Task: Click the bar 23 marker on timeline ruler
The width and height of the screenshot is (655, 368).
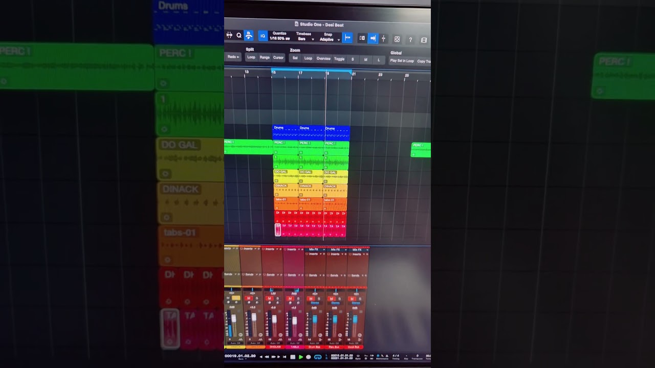Action: pyautogui.click(x=380, y=75)
